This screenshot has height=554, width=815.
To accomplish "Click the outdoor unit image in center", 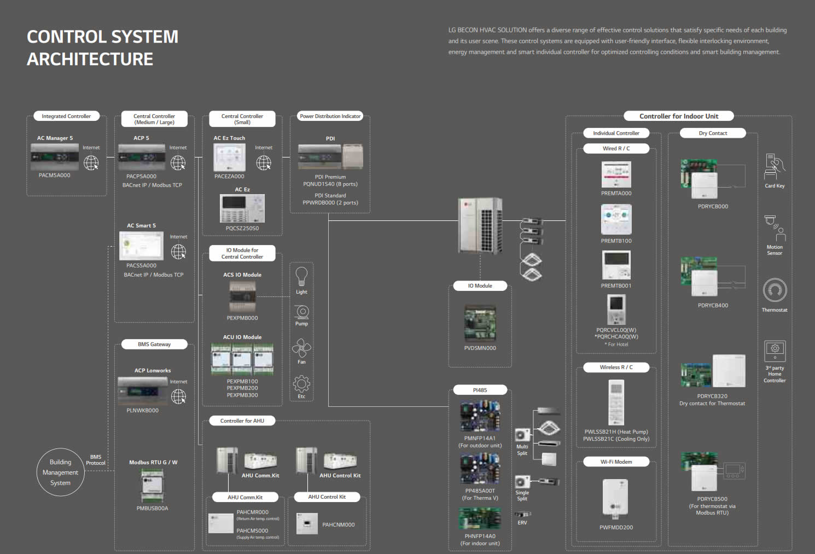I will coord(480,225).
